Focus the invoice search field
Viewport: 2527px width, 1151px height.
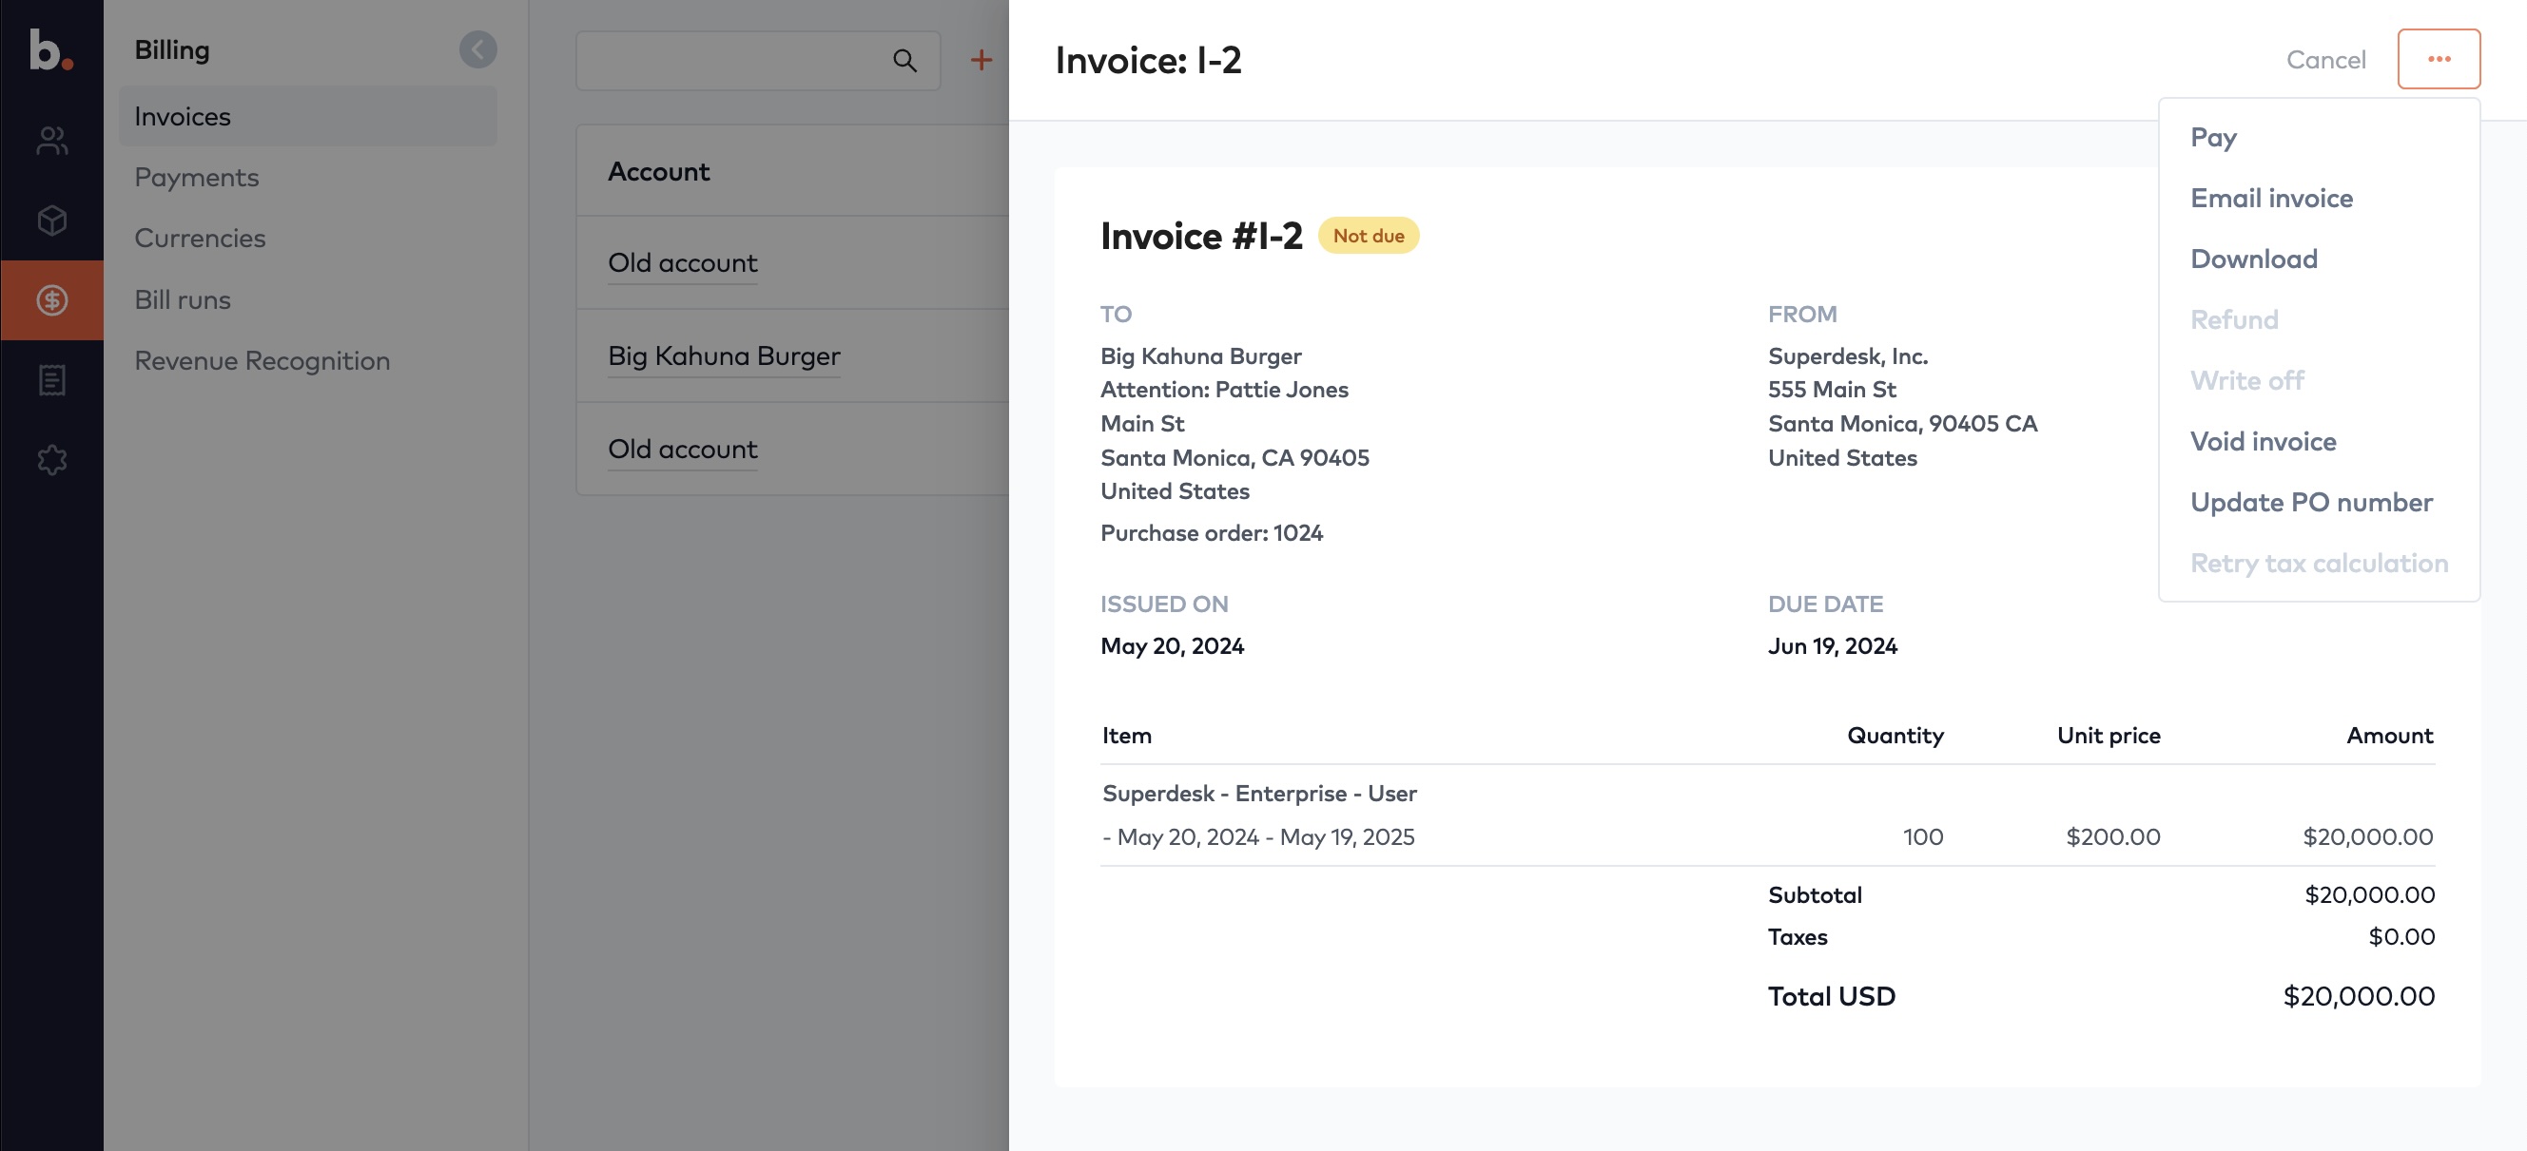pos(757,61)
